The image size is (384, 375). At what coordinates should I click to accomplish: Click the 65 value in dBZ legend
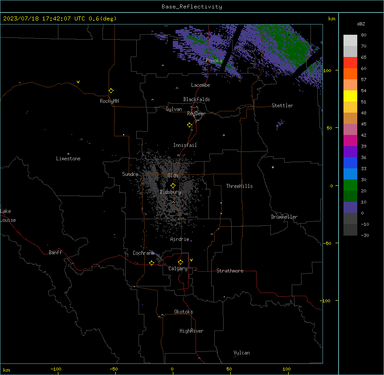click(364, 57)
